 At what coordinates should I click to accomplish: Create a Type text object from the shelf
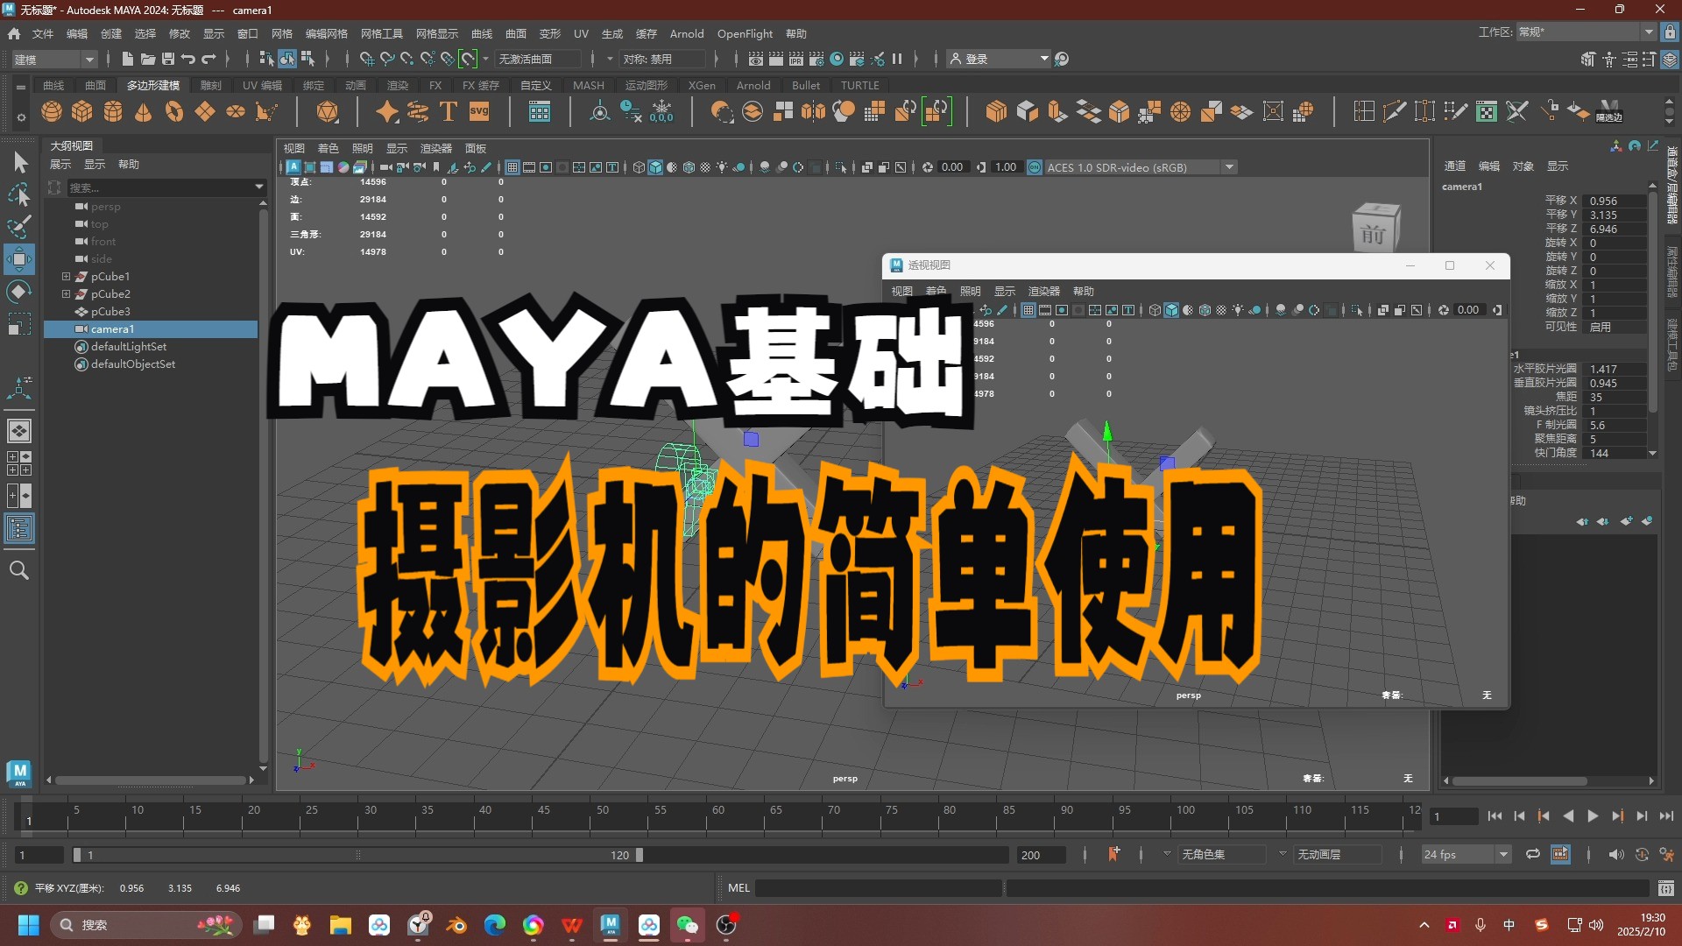(x=449, y=111)
